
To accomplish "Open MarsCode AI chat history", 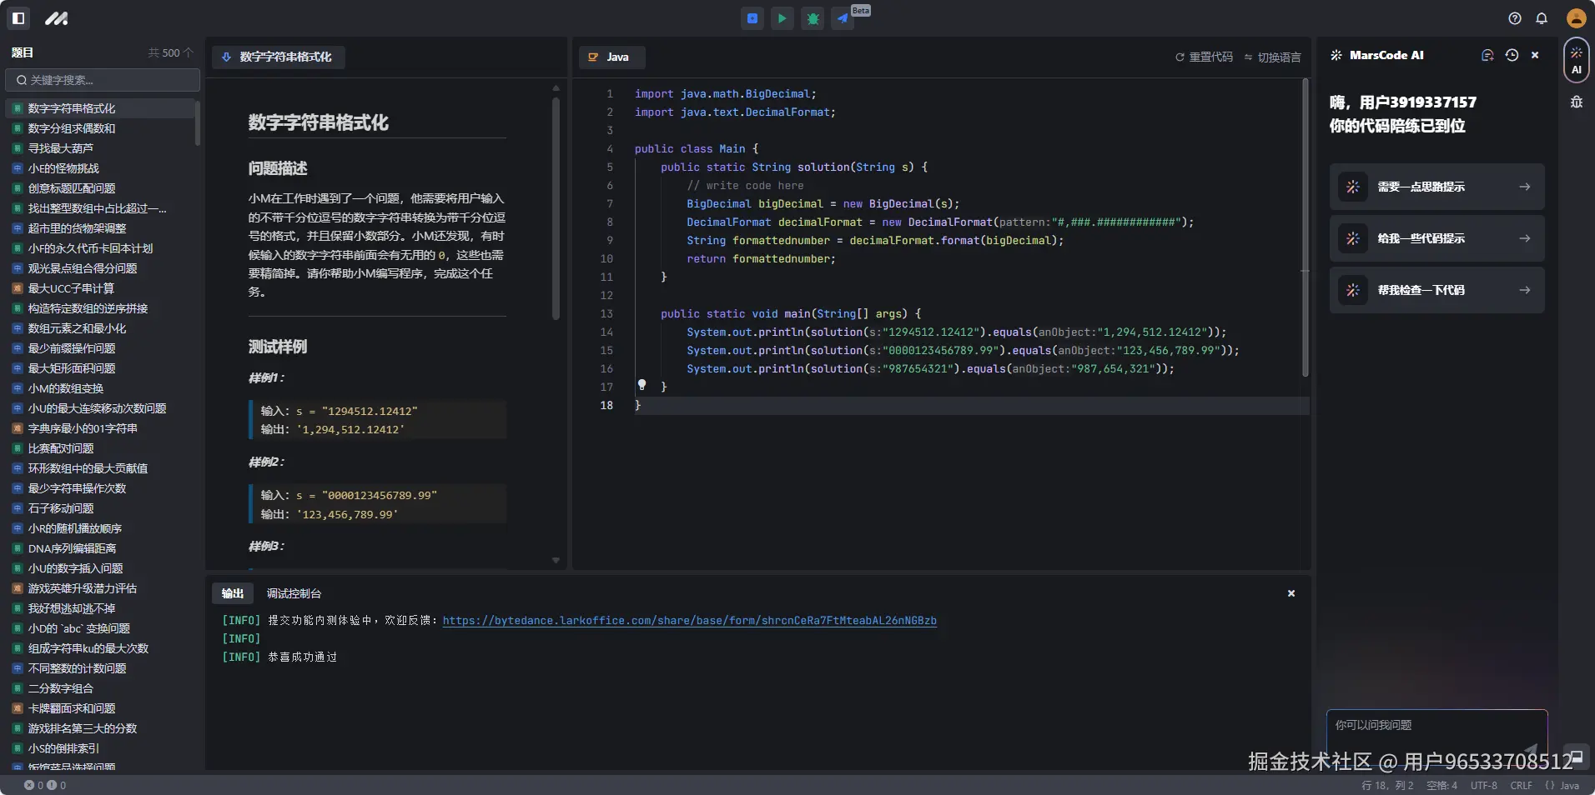I will coord(1512,55).
